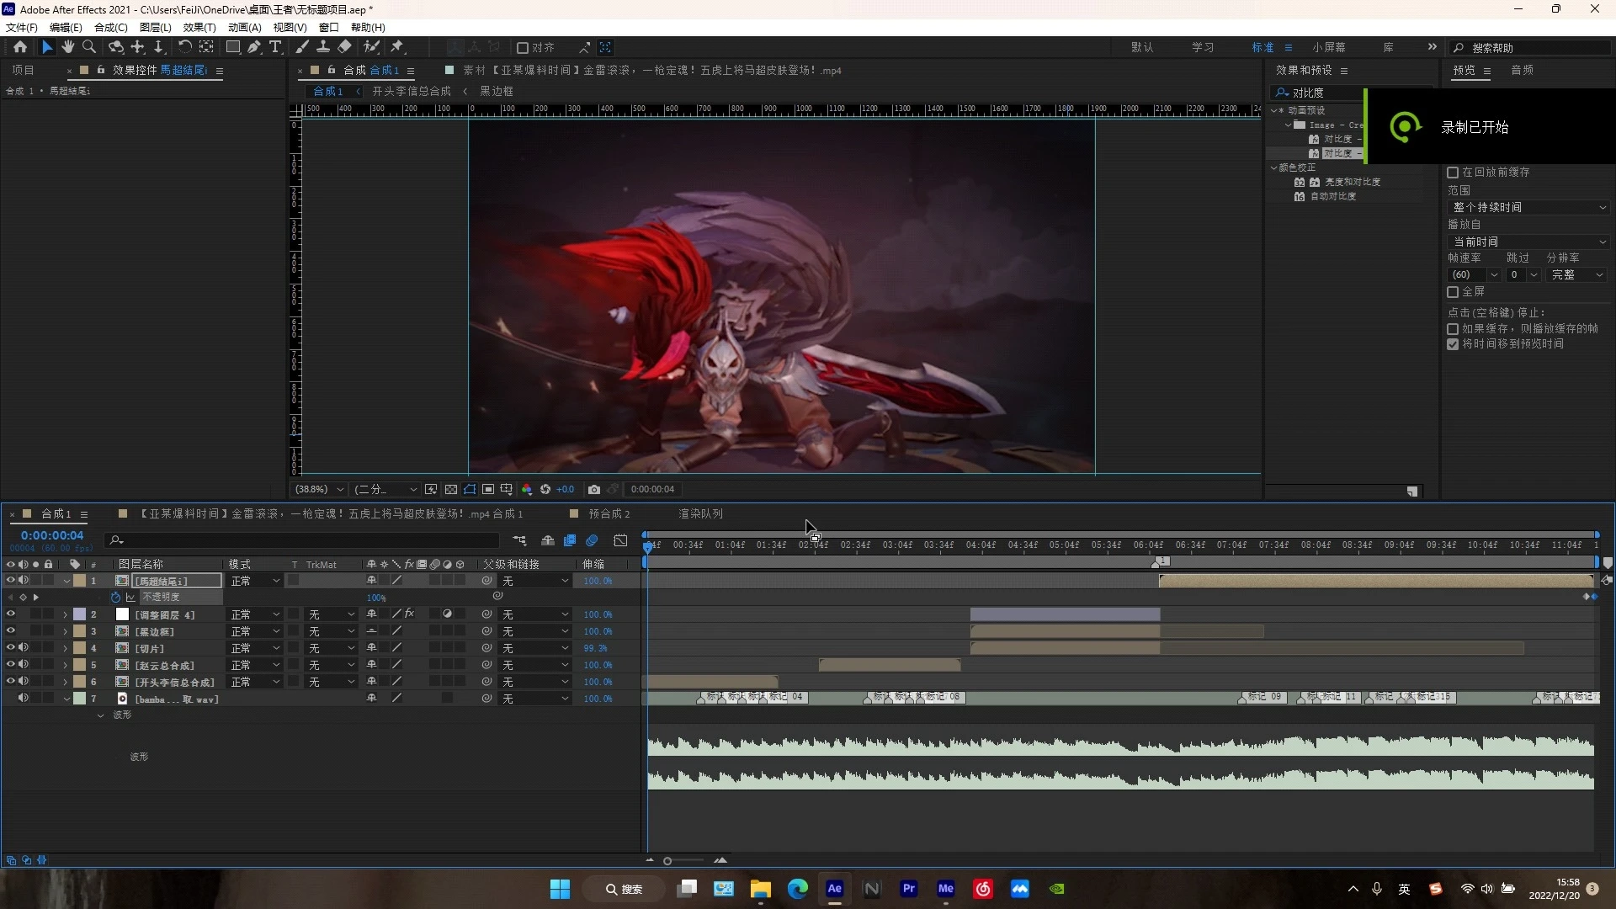Uncheck 将时间移到预览时间 option
The height and width of the screenshot is (909, 1616).
tap(1453, 344)
